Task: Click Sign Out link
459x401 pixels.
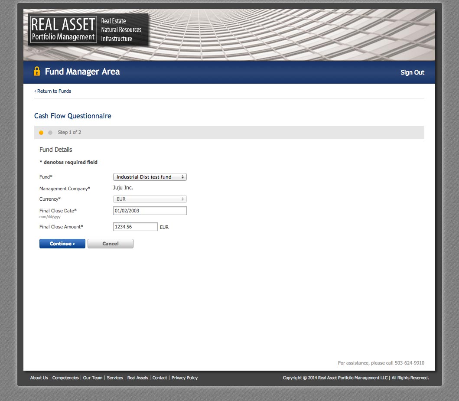Action: point(412,72)
